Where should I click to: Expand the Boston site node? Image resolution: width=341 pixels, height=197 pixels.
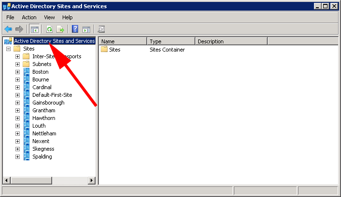(x=18, y=72)
